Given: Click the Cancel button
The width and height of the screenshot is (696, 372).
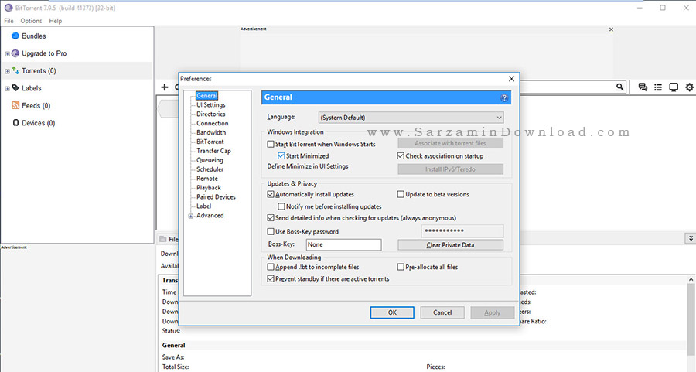Looking at the screenshot, I should click(442, 312).
